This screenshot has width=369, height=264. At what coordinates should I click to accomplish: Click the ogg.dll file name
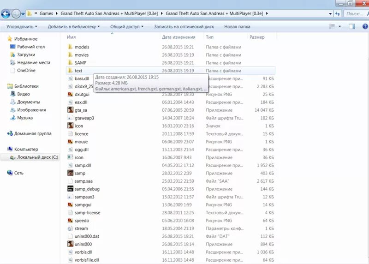82,150
